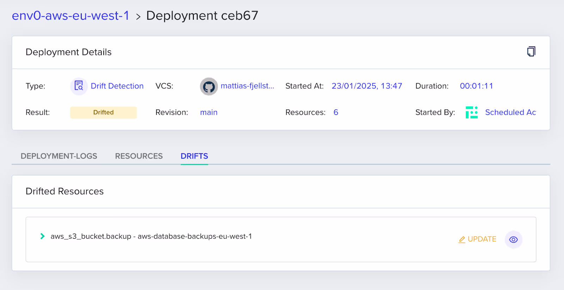This screenshot has width=564, height=290.
Task: Click the Resources count 6
Action: (x=336, y=112)
